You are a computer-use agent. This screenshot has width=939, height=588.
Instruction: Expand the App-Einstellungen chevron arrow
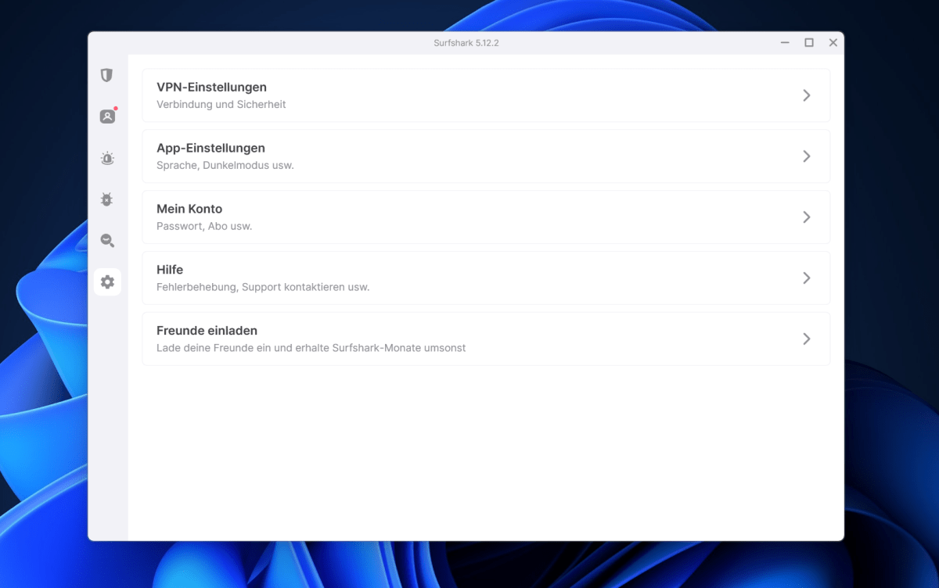click(806, 156)
